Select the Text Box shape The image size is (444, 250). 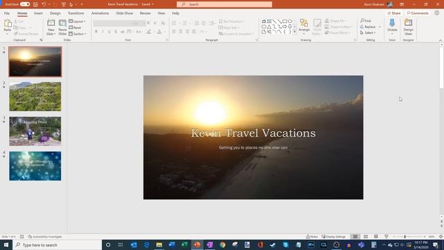pyautogui.click(x=269, y=22)
